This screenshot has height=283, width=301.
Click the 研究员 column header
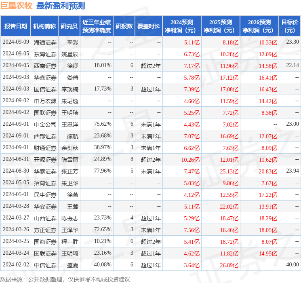[69, 26]
